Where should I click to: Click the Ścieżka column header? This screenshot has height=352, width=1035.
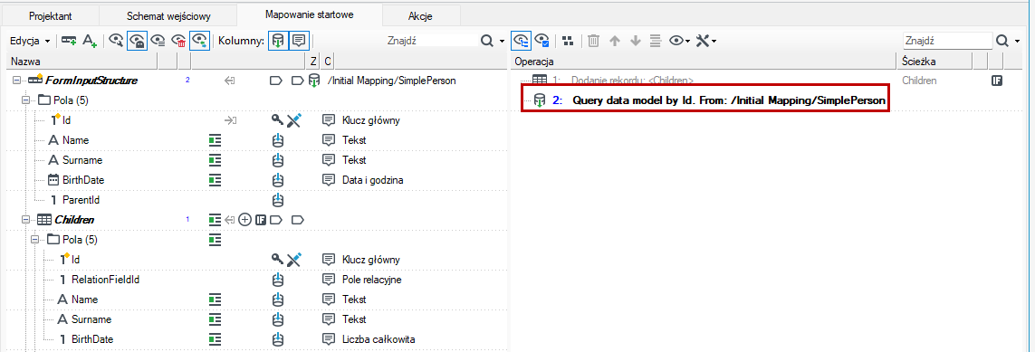pos(934,62)
